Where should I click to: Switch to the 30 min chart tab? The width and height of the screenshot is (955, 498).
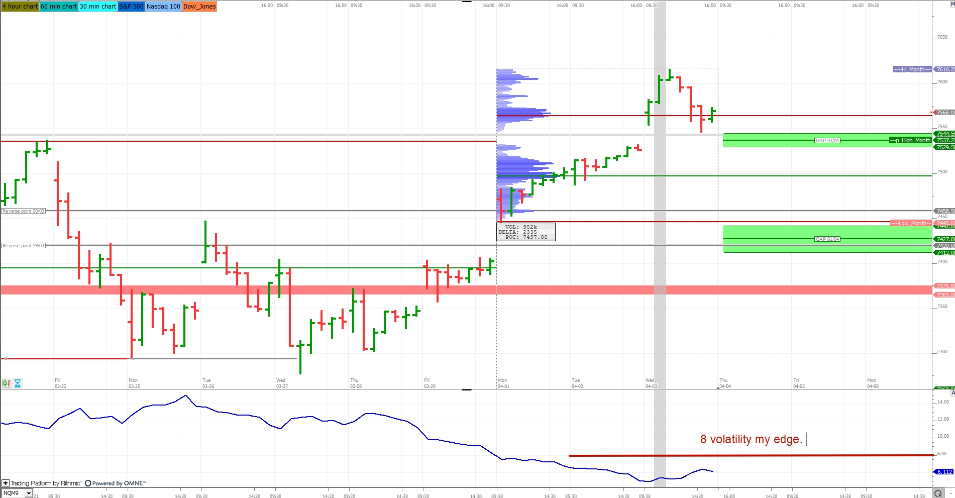coord(98,7)
